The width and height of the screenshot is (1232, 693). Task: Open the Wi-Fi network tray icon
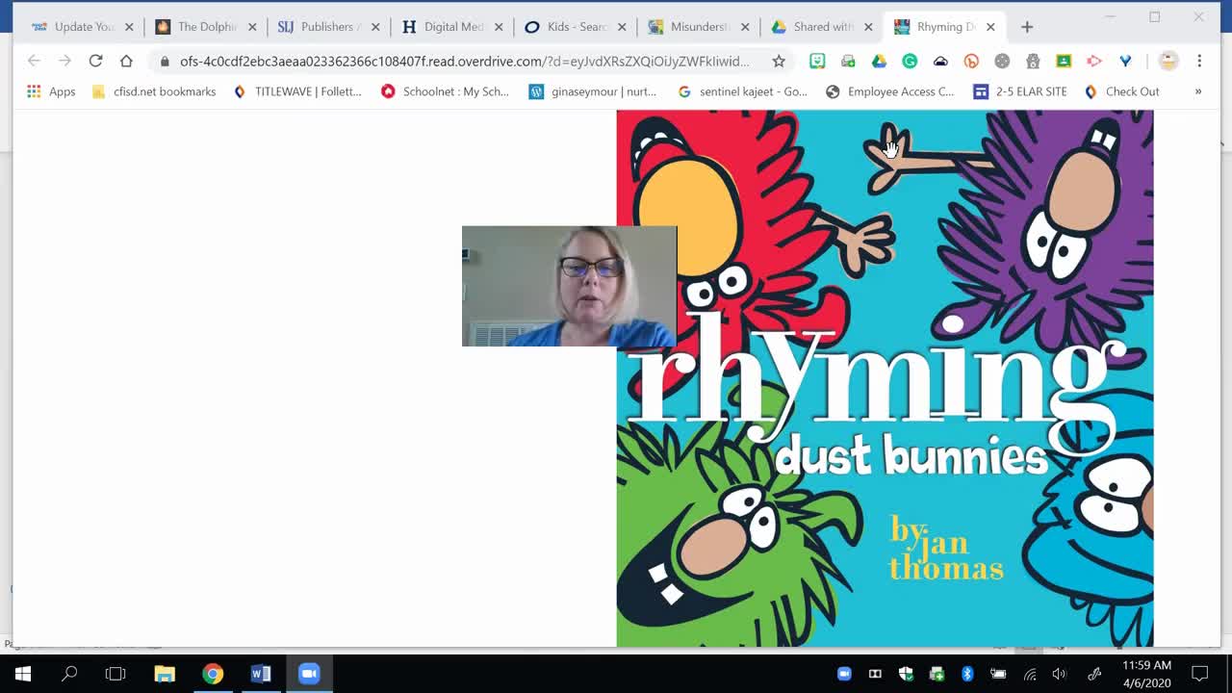coord(1029,674)
